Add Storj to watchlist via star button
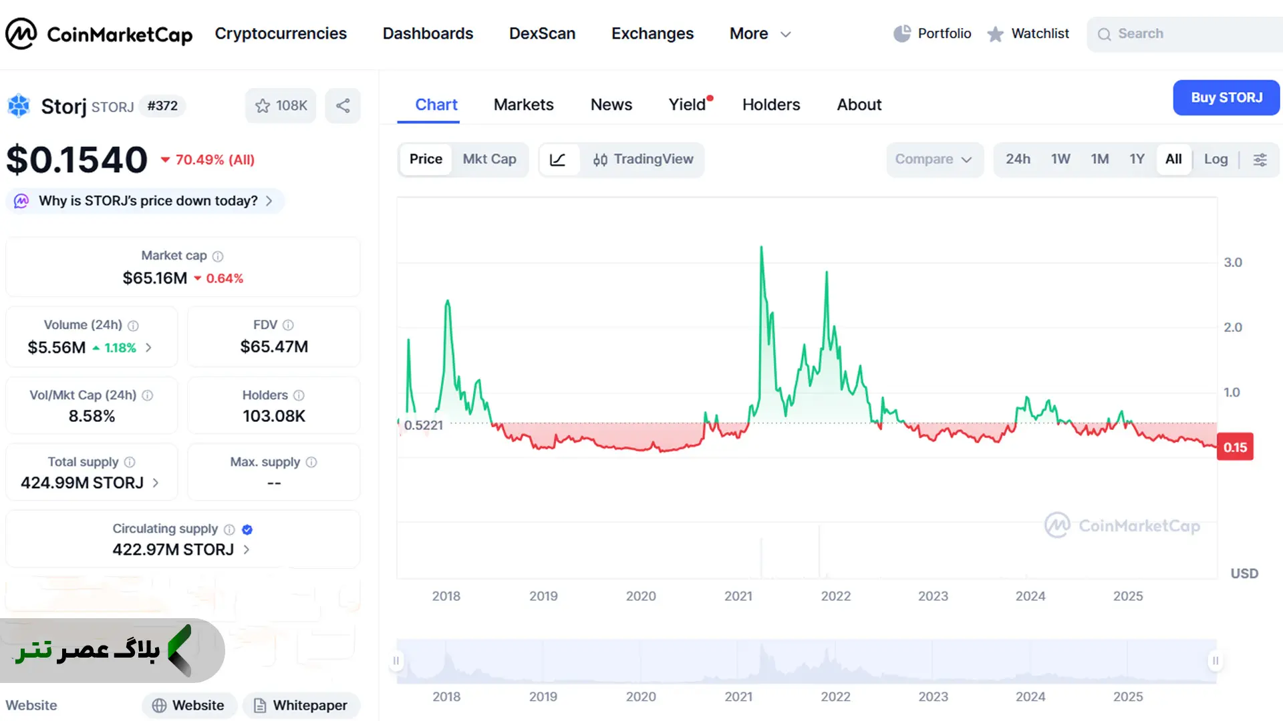The width and height of the screenshot is (1283, 721). pos(281,105)
